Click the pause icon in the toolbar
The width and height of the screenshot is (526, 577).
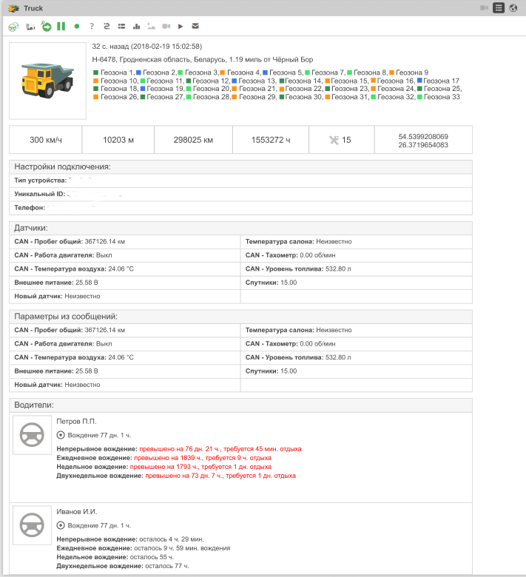(61, 27)
